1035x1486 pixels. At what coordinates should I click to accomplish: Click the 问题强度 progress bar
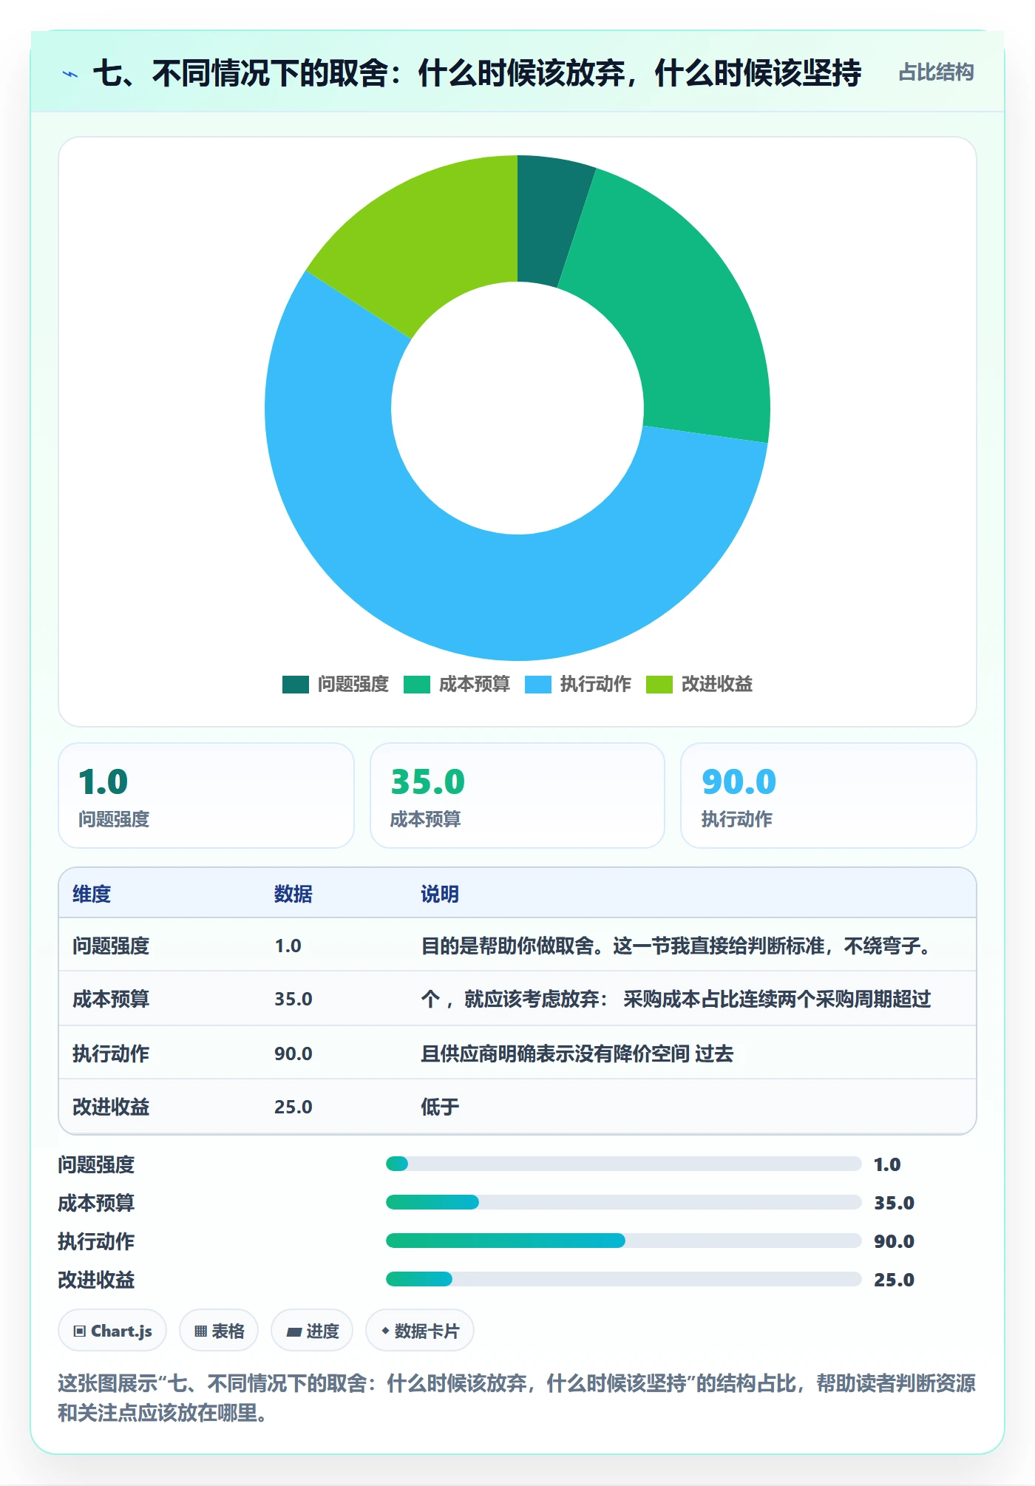(623, 1164)
